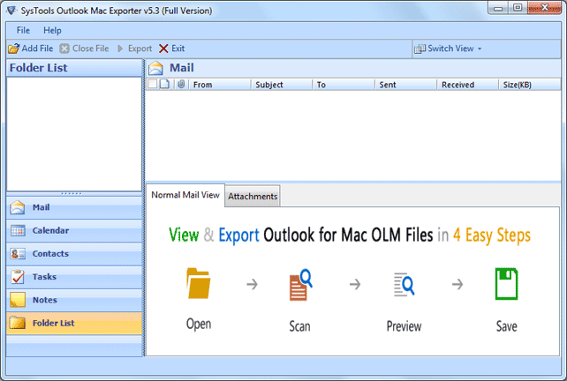
Task: Sort mail list by Subject column
Action: pos(268,85)
